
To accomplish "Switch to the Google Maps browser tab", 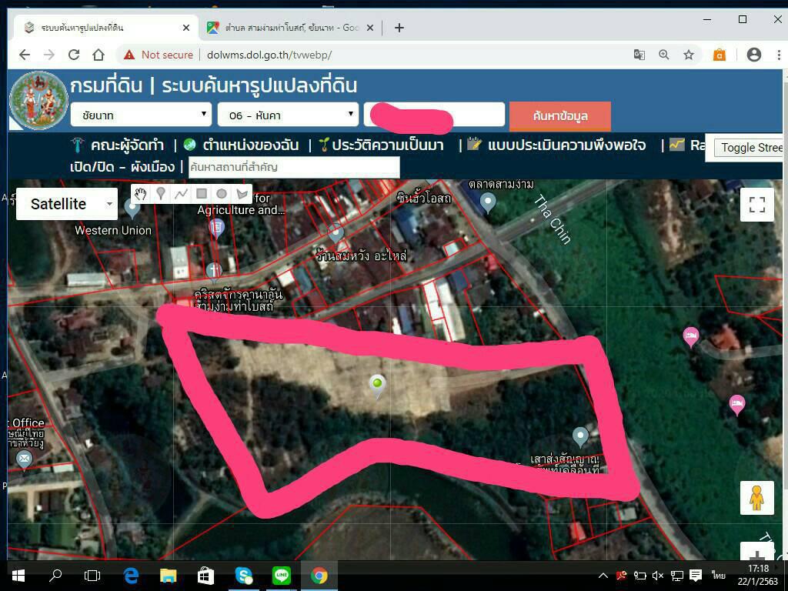I will click(x=290, y=28).
